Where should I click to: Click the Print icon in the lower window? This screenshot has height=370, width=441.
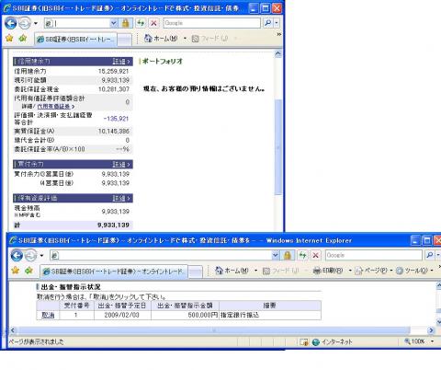tap(317, 271)
